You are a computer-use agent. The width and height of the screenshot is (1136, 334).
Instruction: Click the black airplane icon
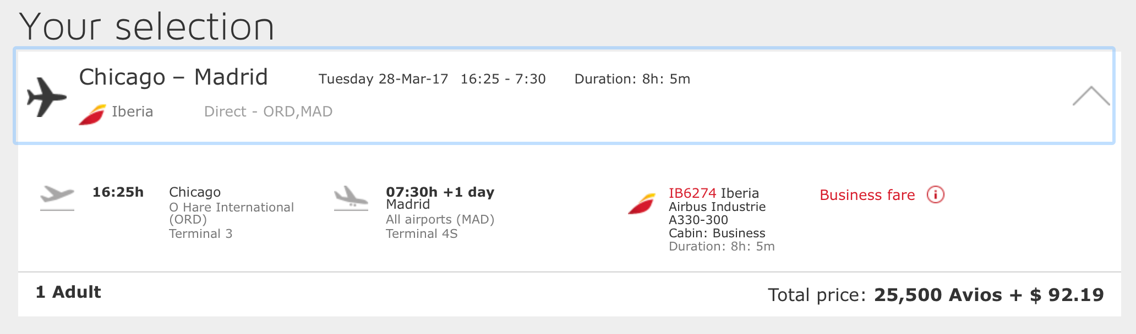[47, 97]
